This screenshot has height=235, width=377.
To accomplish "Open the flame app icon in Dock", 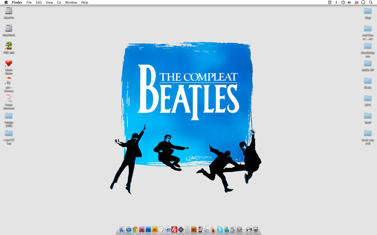I will tap(213, 229).
